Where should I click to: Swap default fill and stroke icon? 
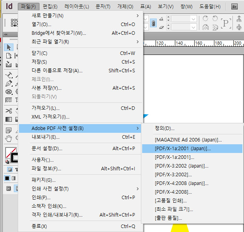[x=7, y=162]
